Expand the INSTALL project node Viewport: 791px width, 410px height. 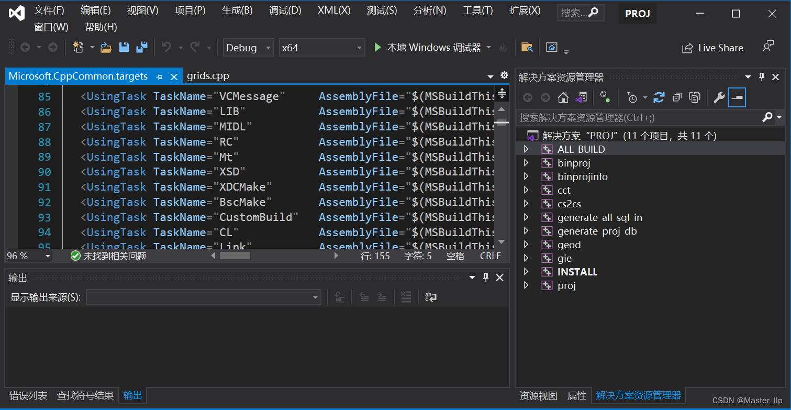pos(527,272)
